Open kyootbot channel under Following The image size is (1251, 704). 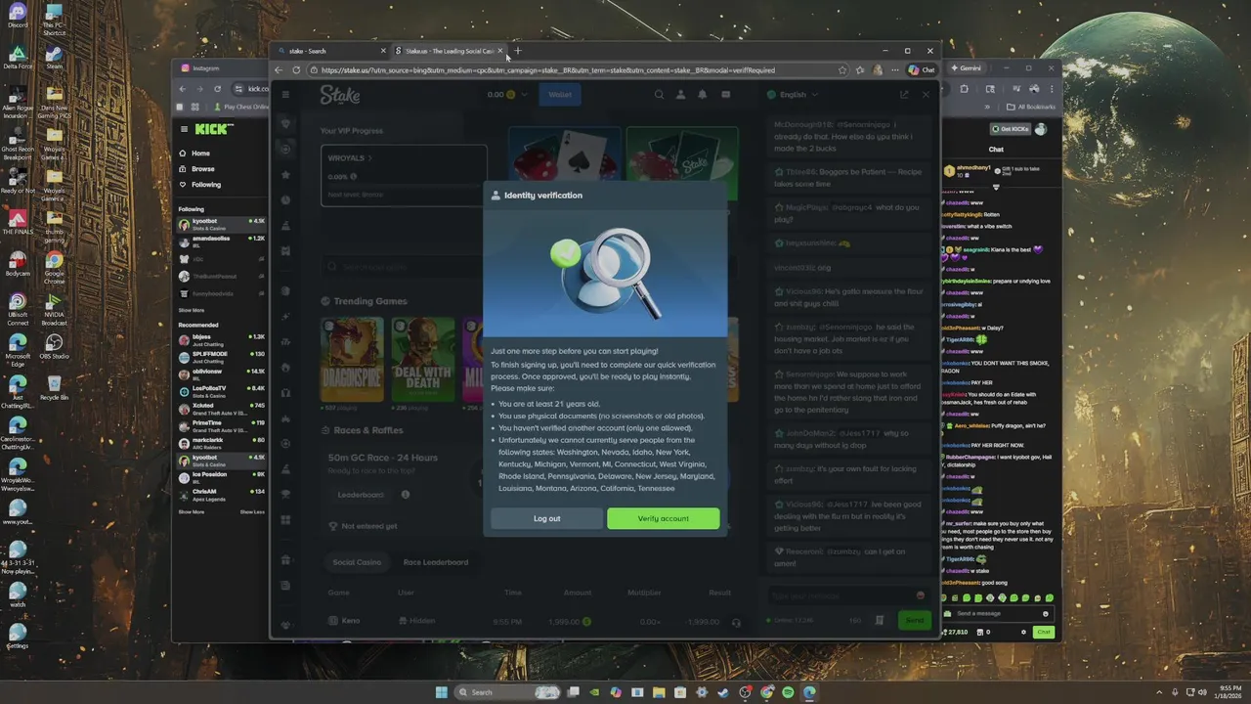click(x=222, y=224)
